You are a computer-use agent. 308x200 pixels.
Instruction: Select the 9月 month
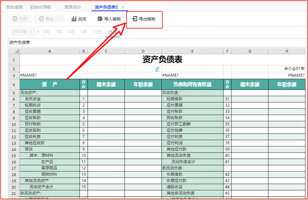pos(84,32)
